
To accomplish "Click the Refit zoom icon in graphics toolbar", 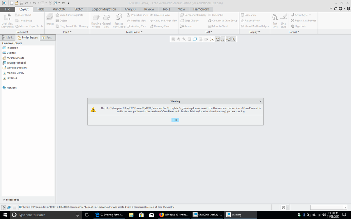I will pyautogui.click(x=173, y=39).
